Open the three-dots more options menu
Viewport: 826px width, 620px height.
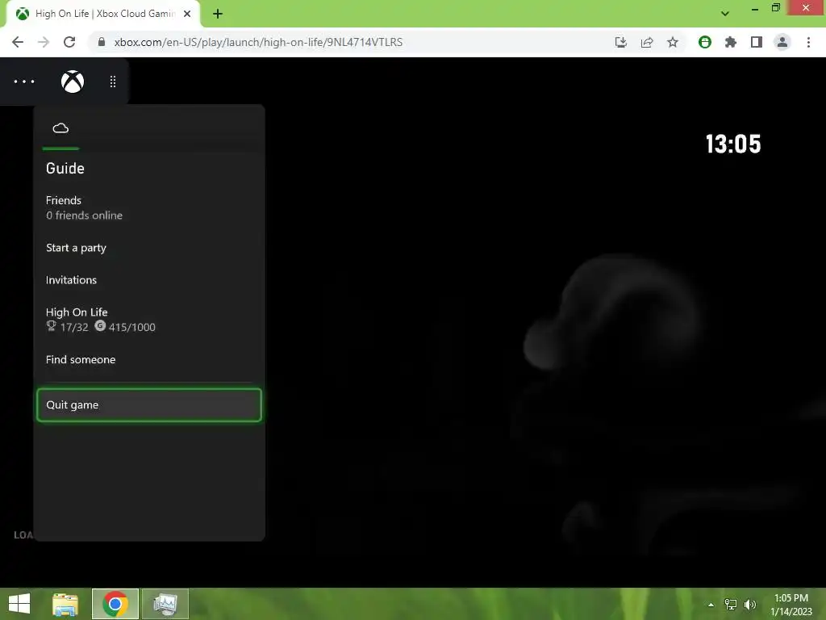point(24,82)
